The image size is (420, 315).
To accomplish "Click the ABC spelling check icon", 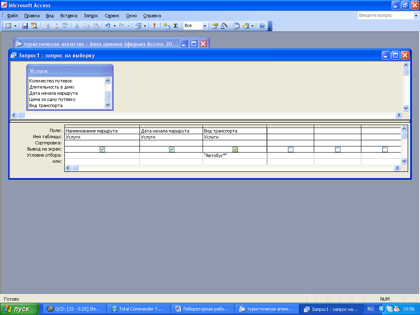I will [x=65, y=26].
